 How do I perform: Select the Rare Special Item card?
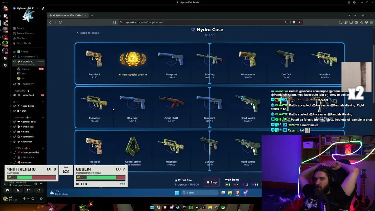click(133, 64)
